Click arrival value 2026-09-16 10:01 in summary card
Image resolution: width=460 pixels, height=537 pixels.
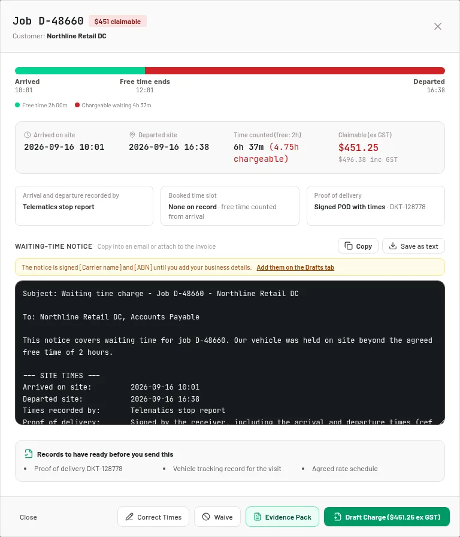pos(64,147)
